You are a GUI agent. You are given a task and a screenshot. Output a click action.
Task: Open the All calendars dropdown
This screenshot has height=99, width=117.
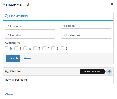coord(86,35)
